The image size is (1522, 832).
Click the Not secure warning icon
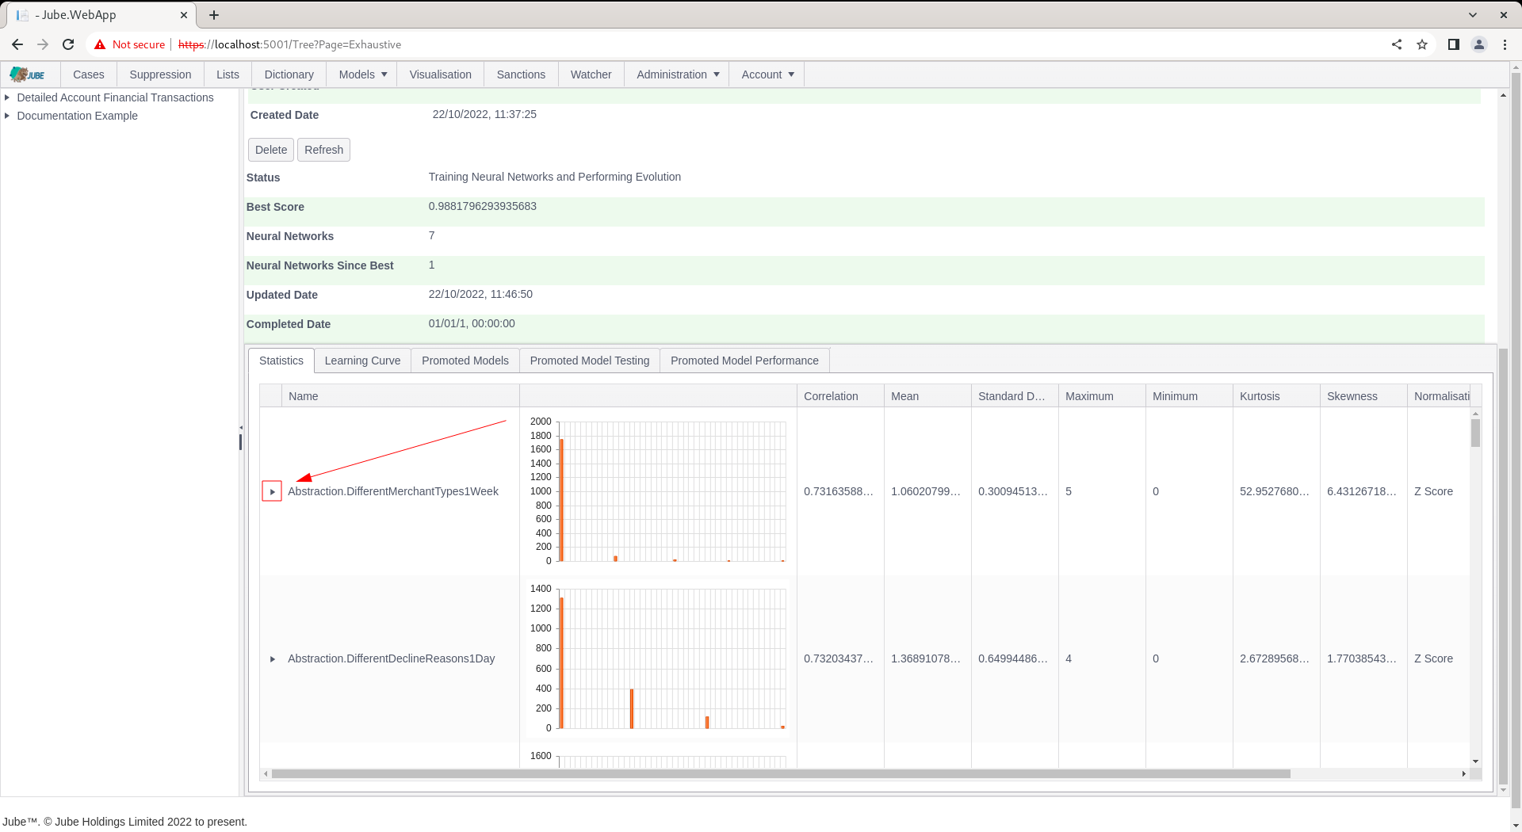click(100, 44)
